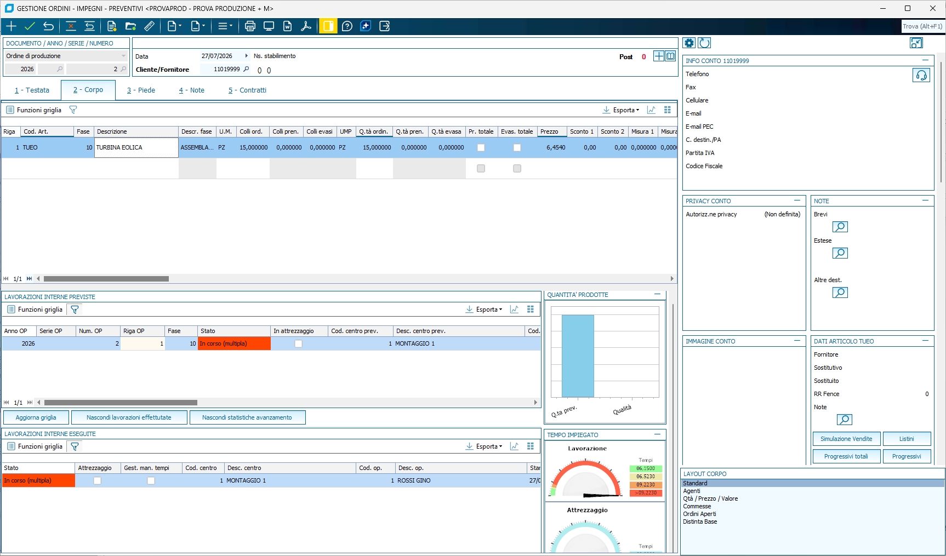Open help via the question mark icon

pos(347,26)
